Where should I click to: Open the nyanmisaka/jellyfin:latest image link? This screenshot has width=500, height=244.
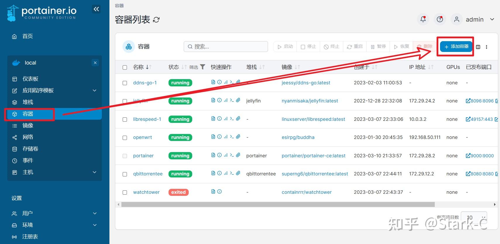point(310,101)
